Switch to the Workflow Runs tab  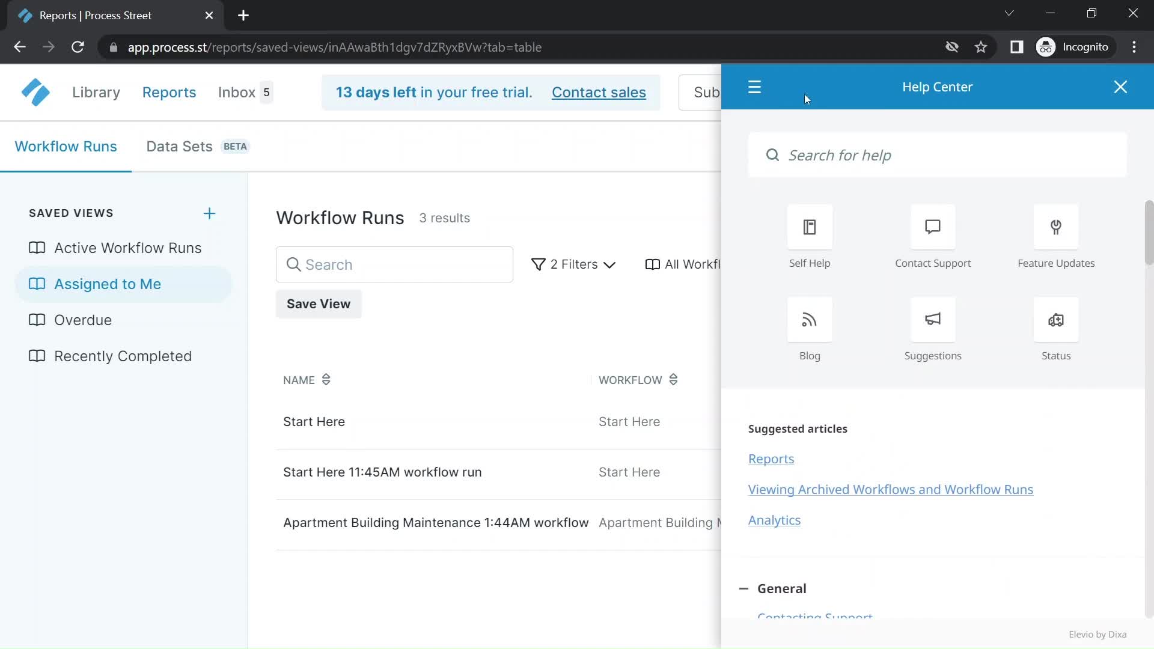[x=67, y=146]
